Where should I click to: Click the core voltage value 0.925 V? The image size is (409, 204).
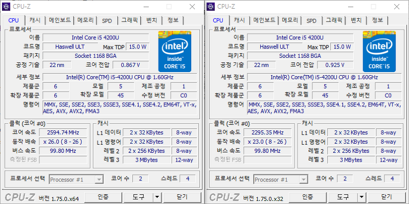pyautogui.click(x=335, y=65)
